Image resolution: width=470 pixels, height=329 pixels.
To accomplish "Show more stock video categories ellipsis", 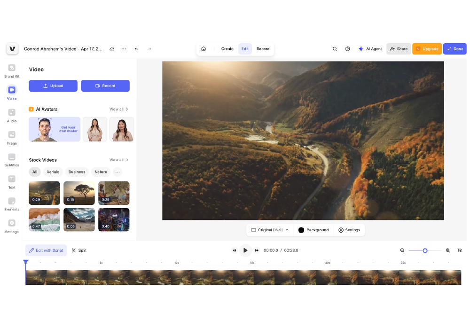I will (117, 172).
